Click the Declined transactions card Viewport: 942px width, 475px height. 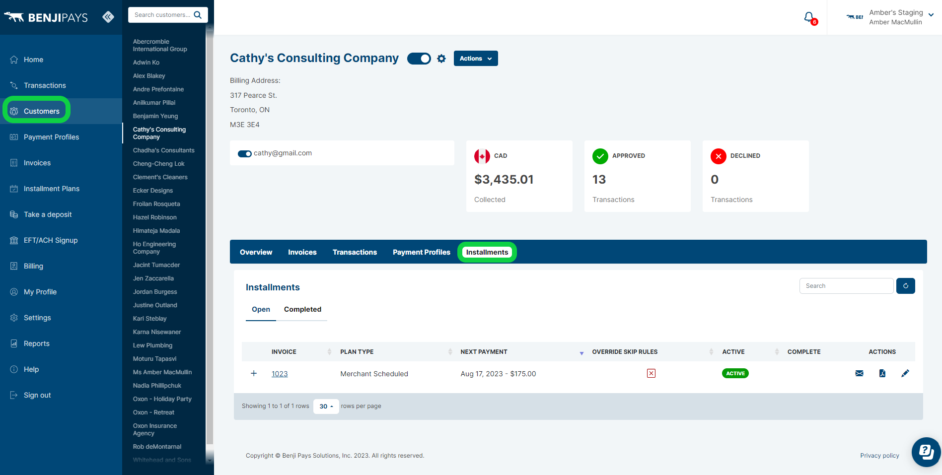(x=755, y=176)
